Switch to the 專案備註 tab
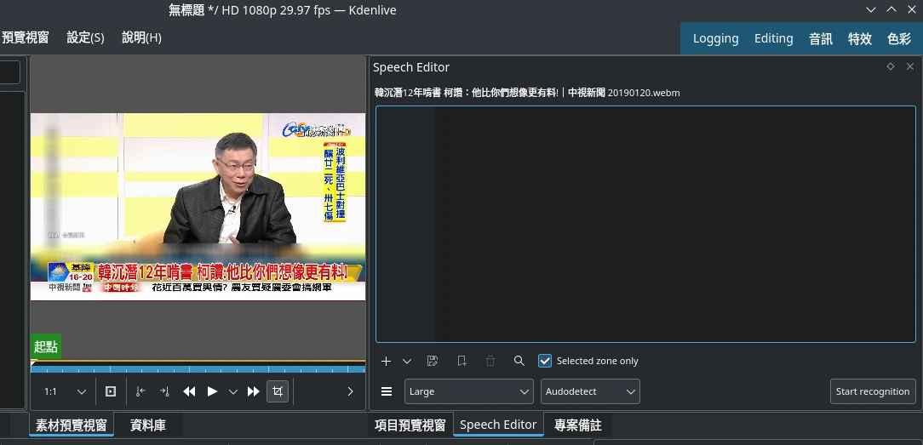 coord(577,425)
